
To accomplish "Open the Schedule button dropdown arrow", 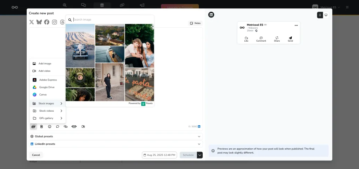I will point(200,155).
